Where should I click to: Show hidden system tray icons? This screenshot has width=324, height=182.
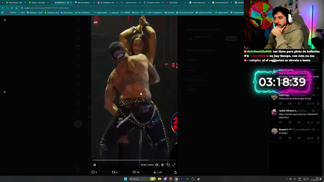point(287,179)
